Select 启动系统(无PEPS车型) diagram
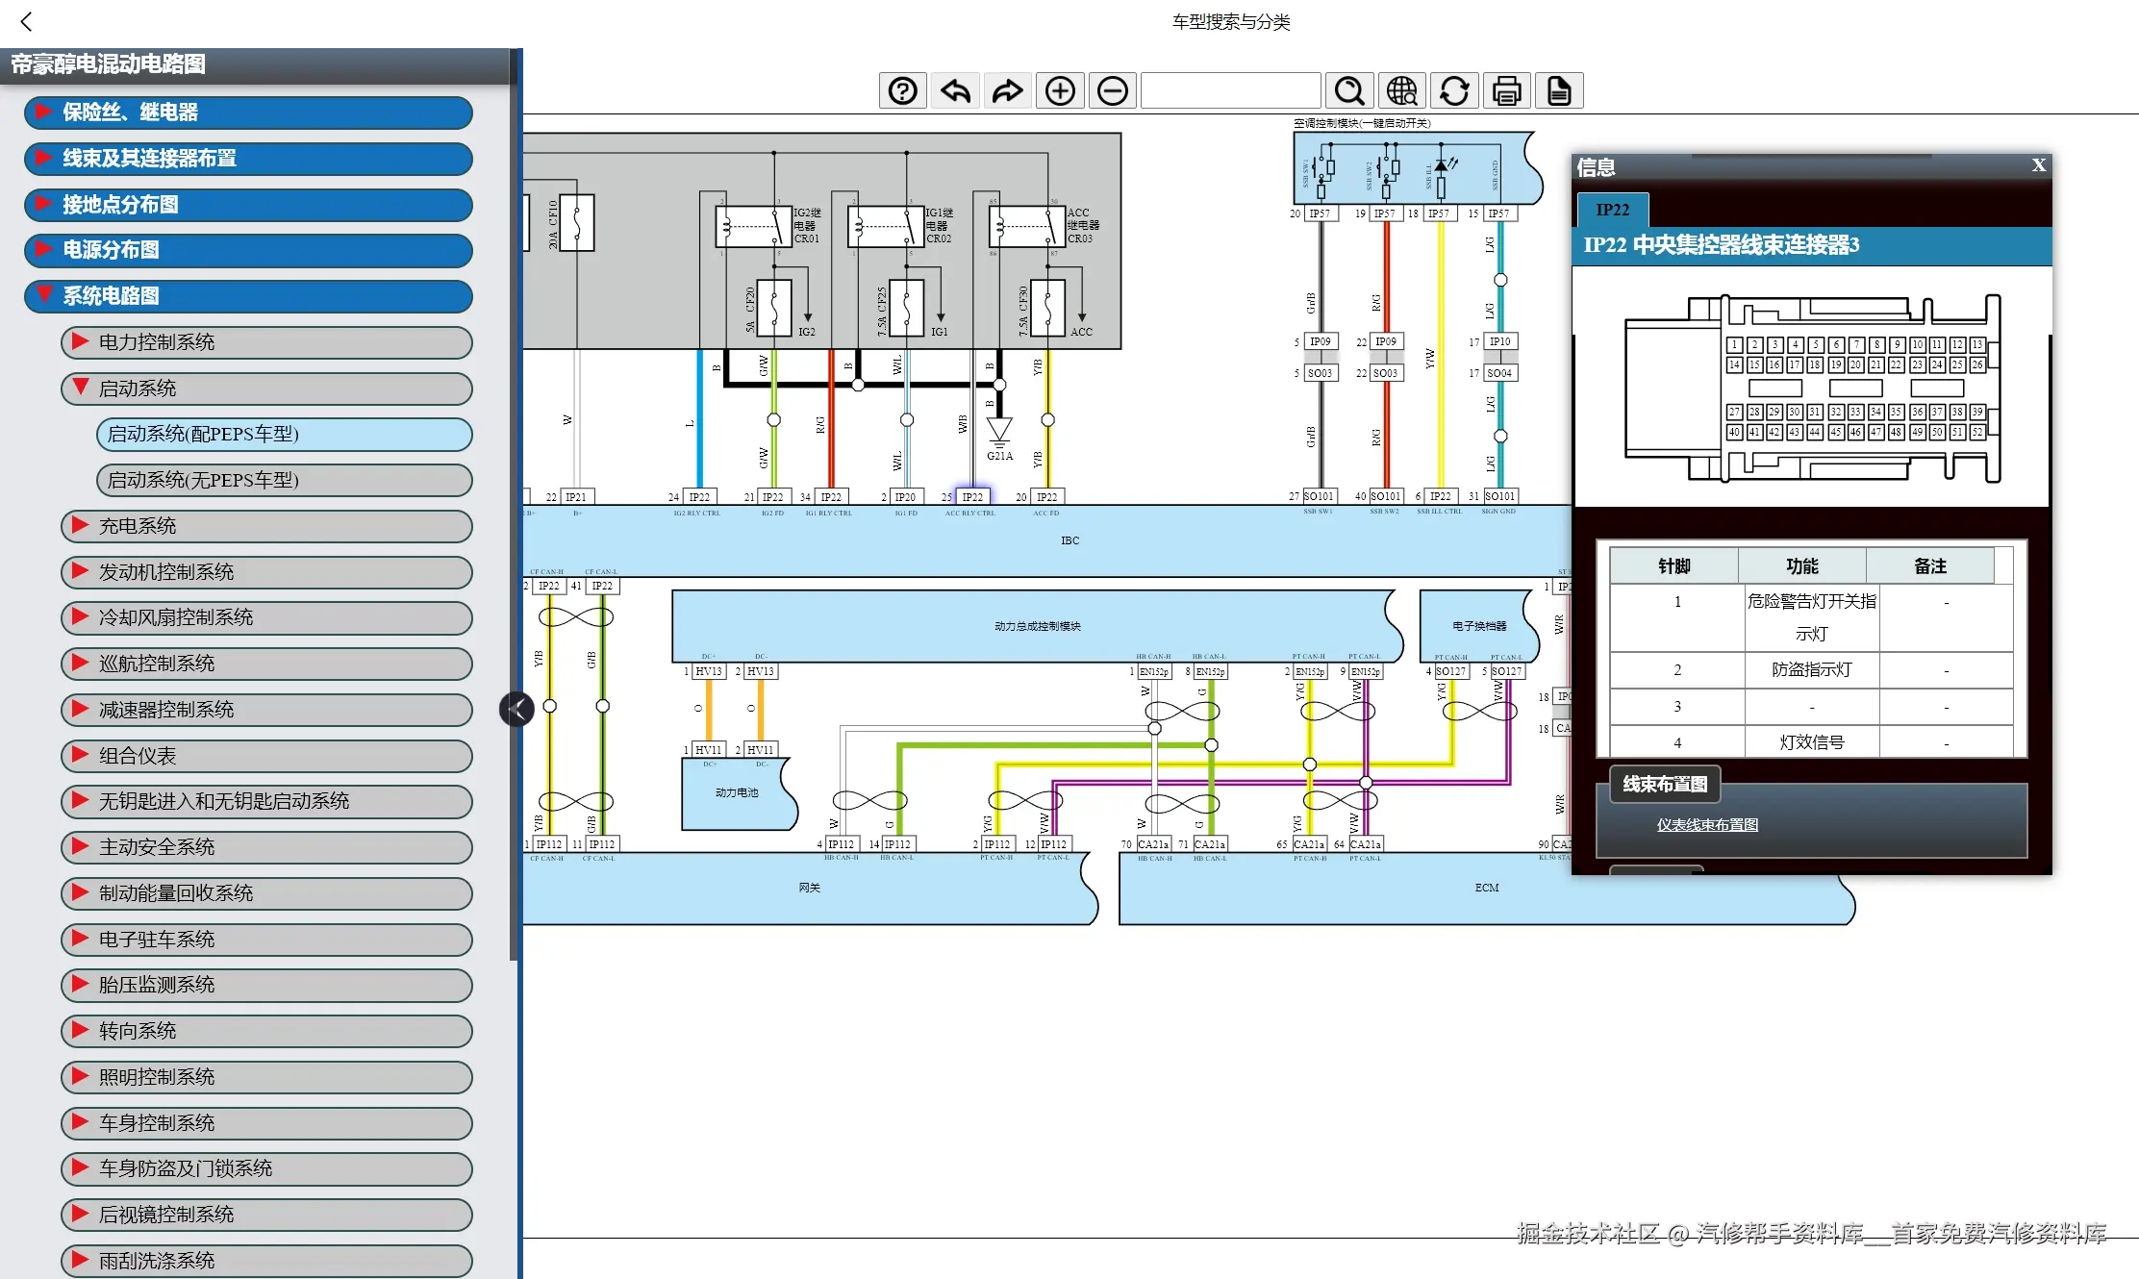The image size is (2139, 1279). (285, 480)
